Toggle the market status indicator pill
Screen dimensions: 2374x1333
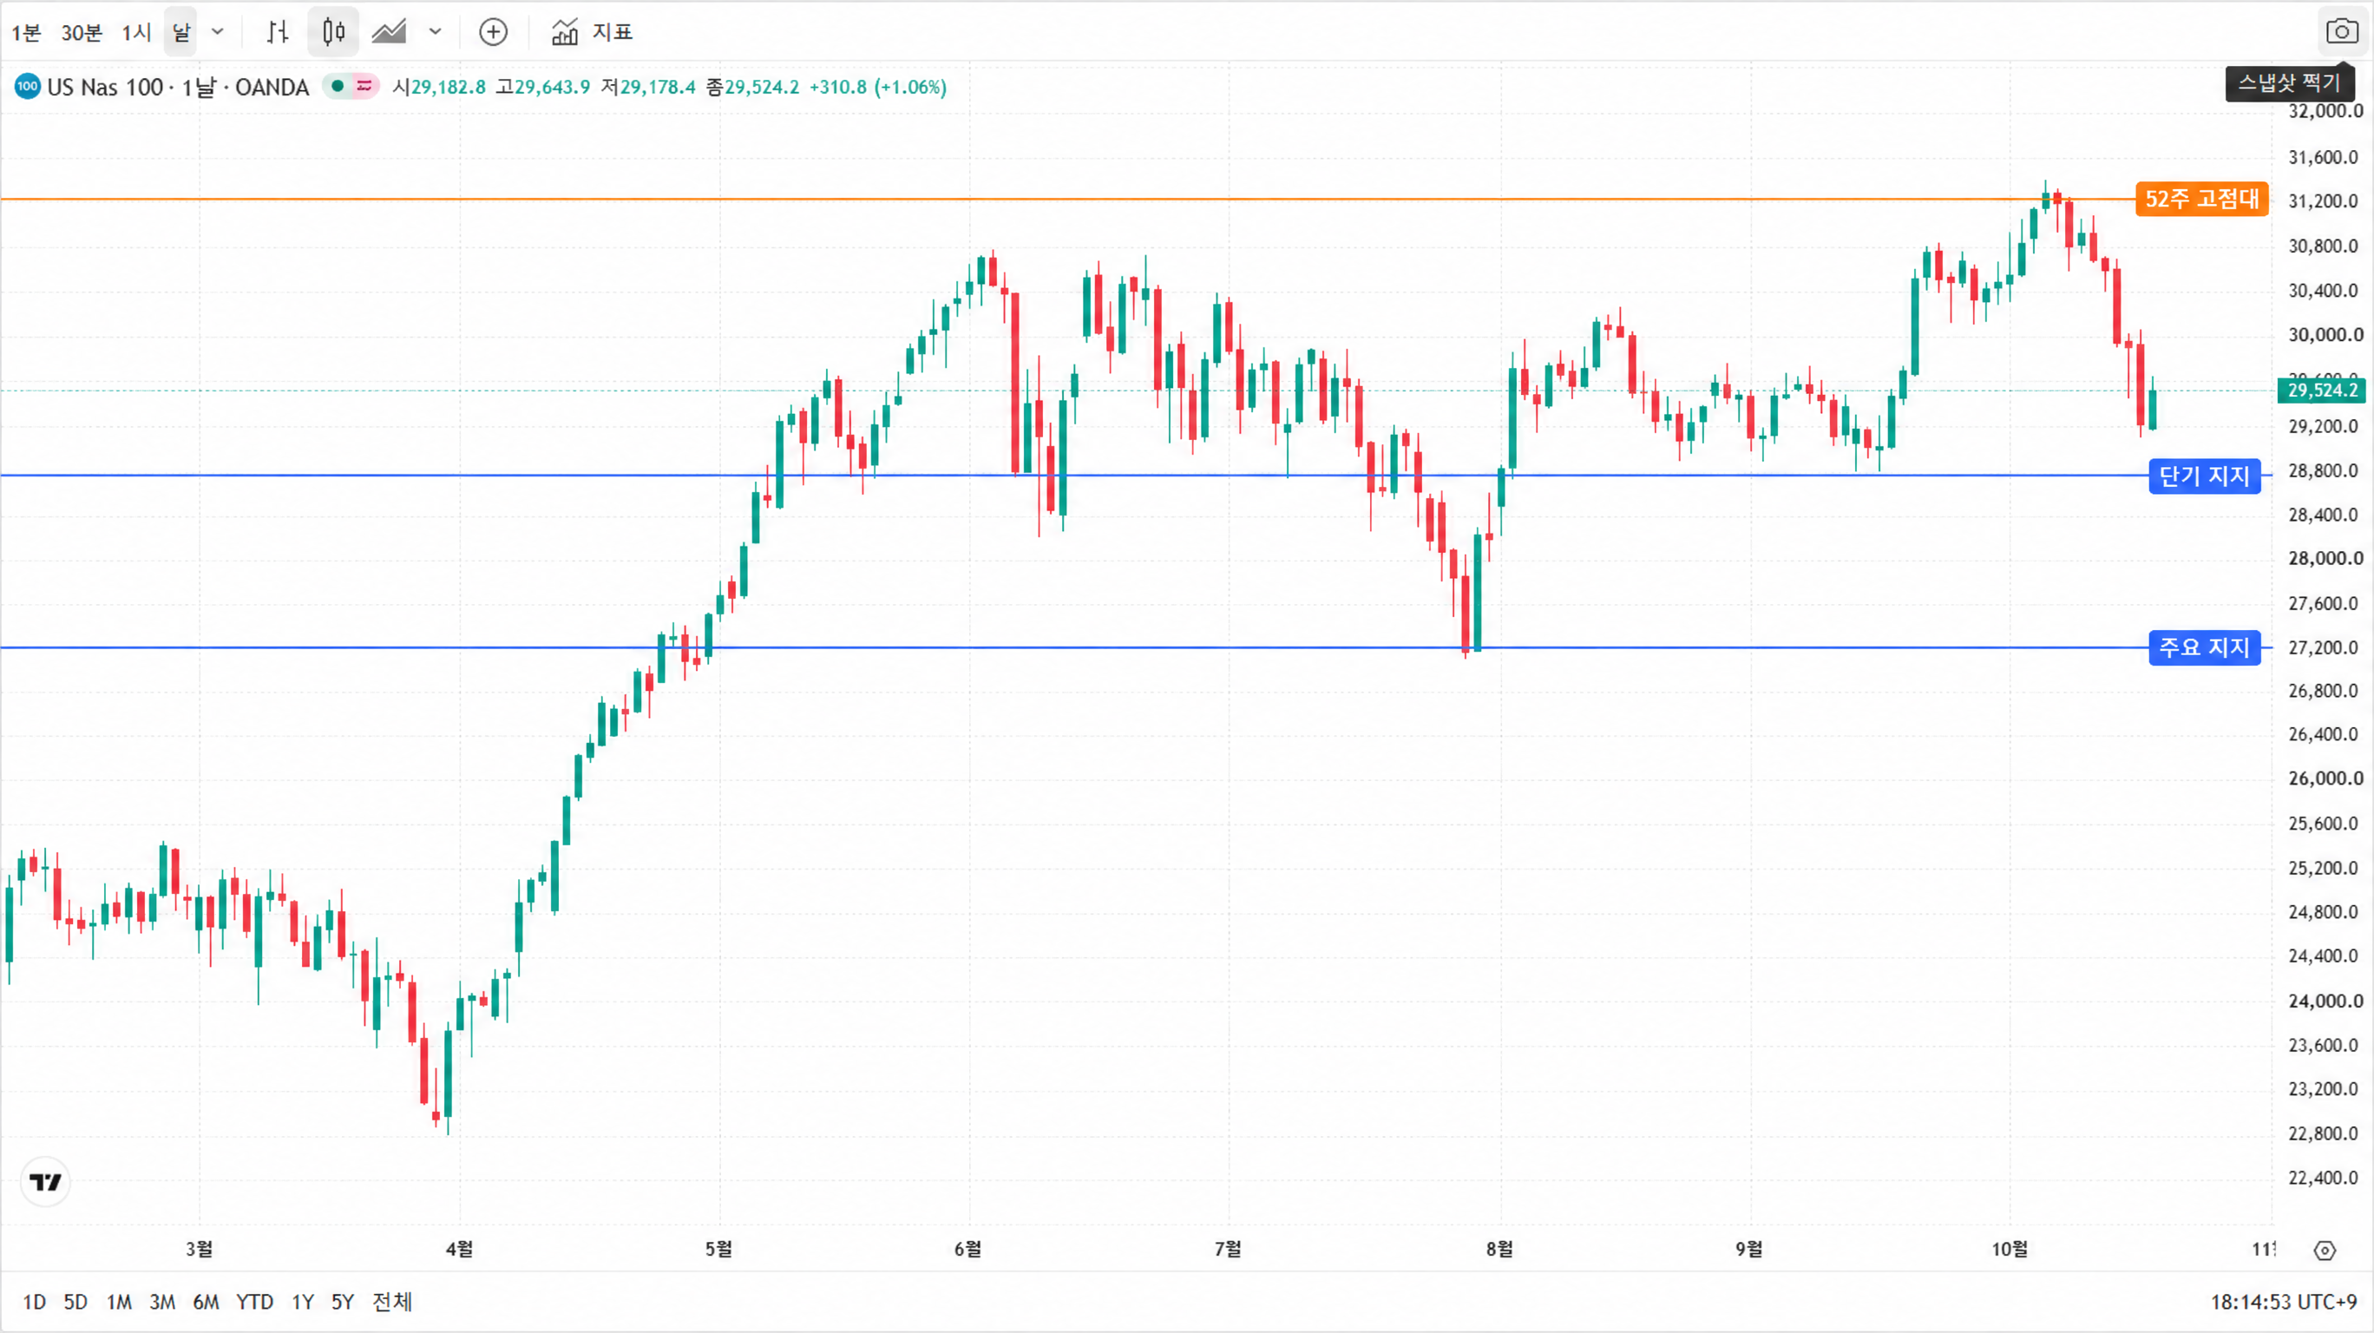pyautogui.click(x=351, y=87)
